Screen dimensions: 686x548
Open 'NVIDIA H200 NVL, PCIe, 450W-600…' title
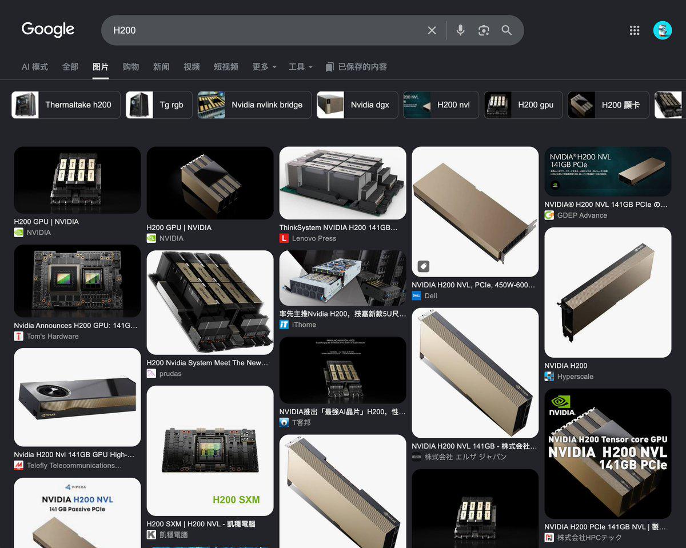tap(473, 285)
